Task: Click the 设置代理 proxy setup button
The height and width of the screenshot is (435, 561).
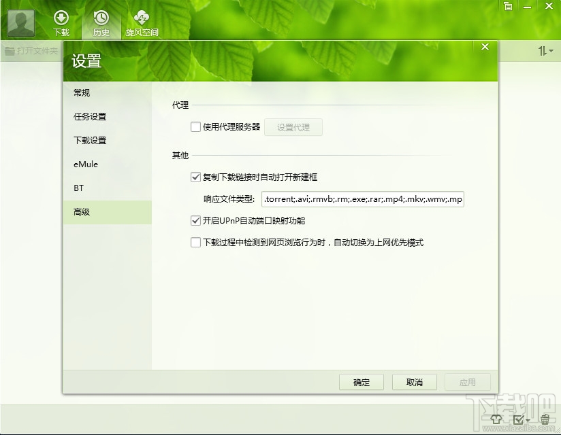Action: [x=293, y=127]
